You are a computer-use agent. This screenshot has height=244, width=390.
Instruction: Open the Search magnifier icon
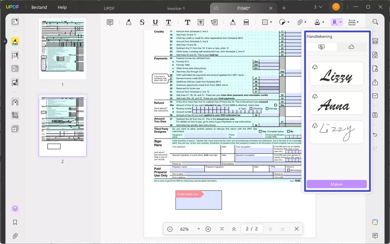pyautogui.click(x=375, y=22)
